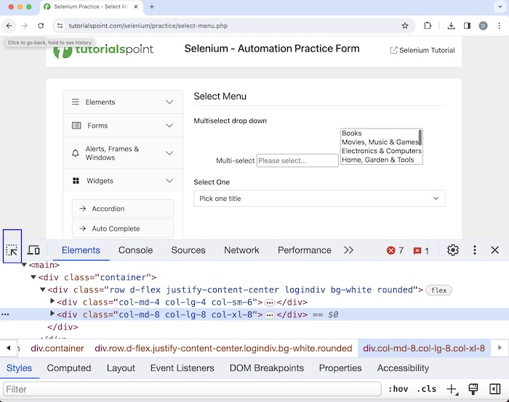Viewport: 509px width, 402px height.
Task: Open the browser downloads icon
Action: click(x=451, y=25)
